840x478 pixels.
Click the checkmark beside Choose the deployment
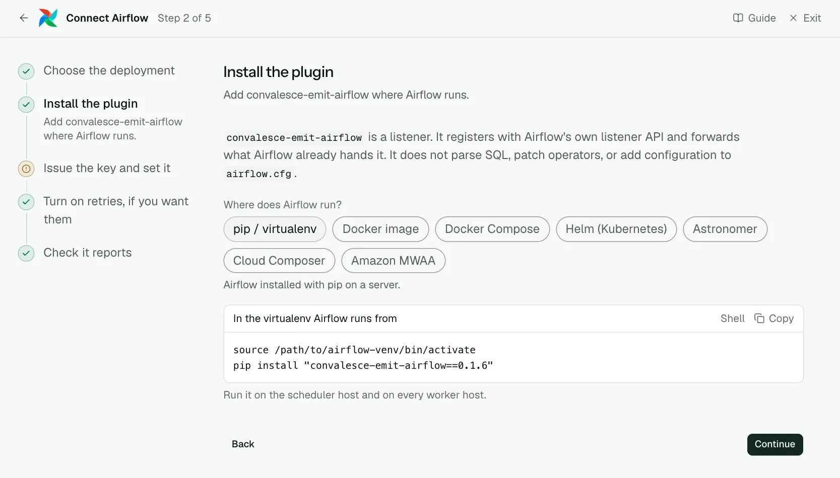[26, 71]
